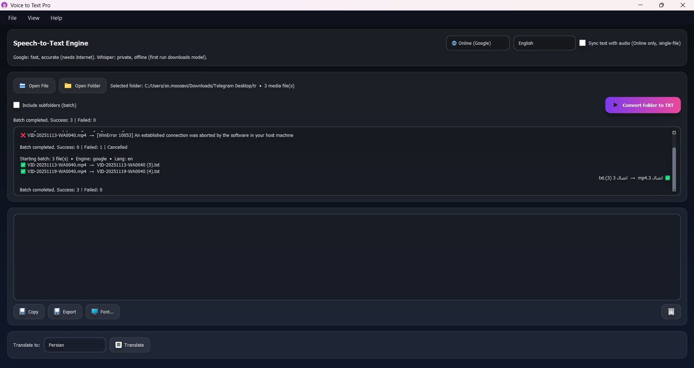Click the Translate document icon
This screenshot has height=368, width=694.
[x=119, y=345]
